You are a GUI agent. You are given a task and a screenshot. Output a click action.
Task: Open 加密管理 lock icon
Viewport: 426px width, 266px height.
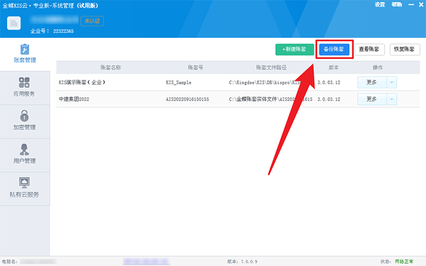25,115
